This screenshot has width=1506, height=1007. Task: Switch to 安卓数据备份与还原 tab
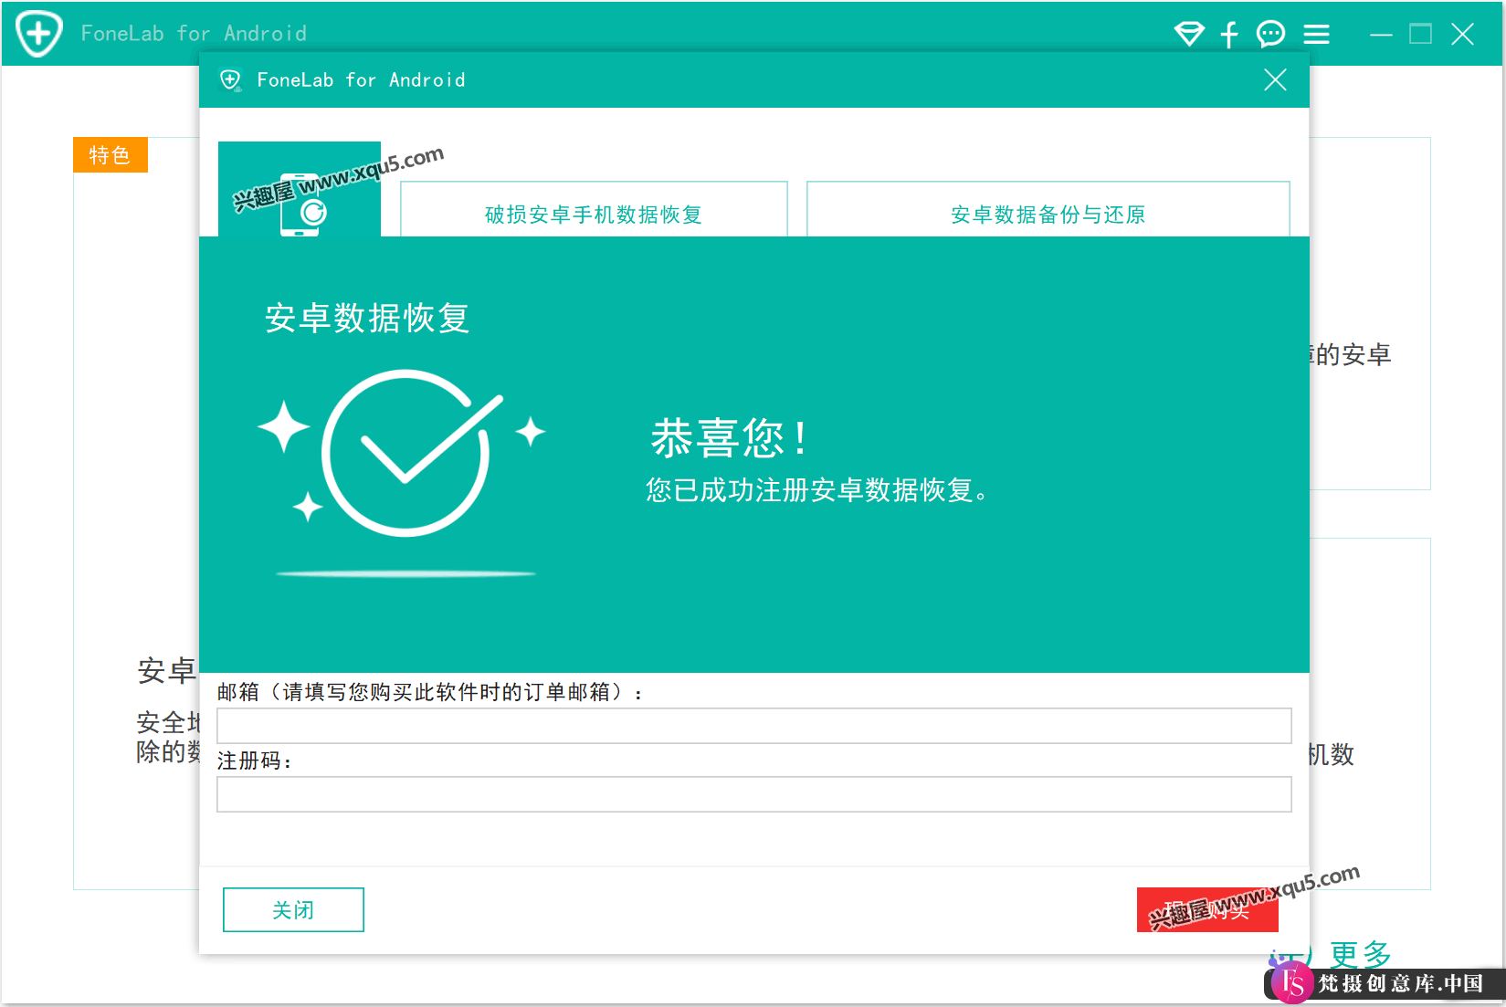pos(1048,210)
